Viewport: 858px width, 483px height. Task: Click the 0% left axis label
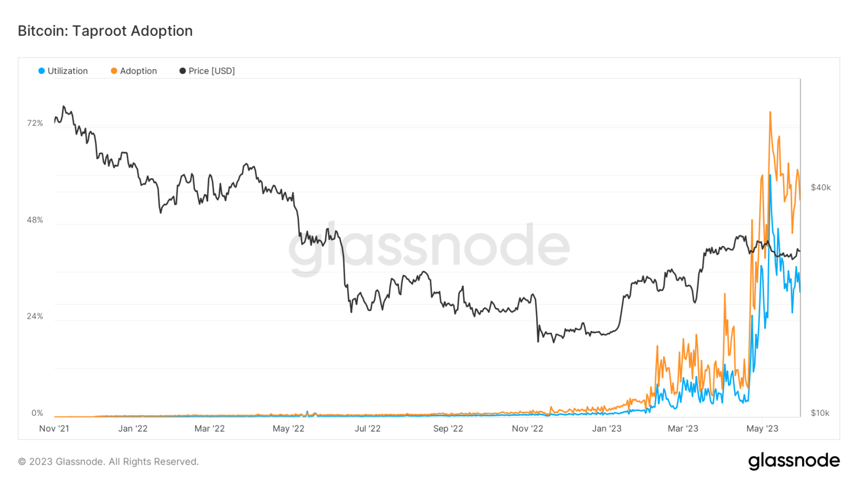pos(37,413)
